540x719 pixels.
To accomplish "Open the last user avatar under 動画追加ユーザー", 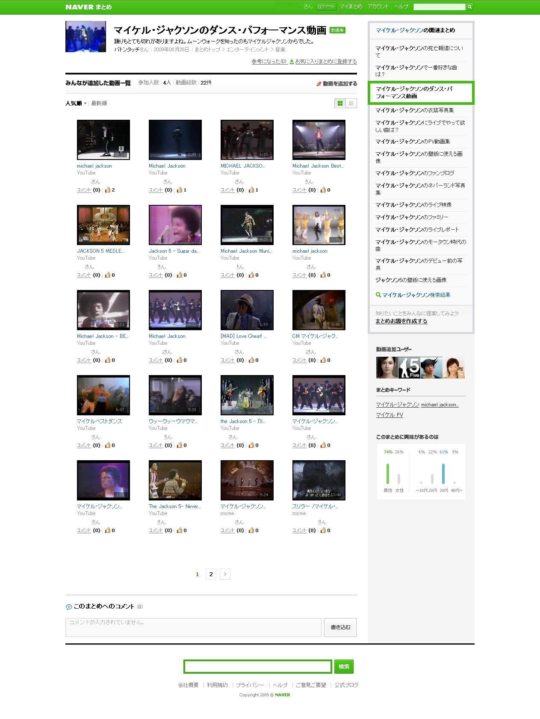I will tap(454, 367).
